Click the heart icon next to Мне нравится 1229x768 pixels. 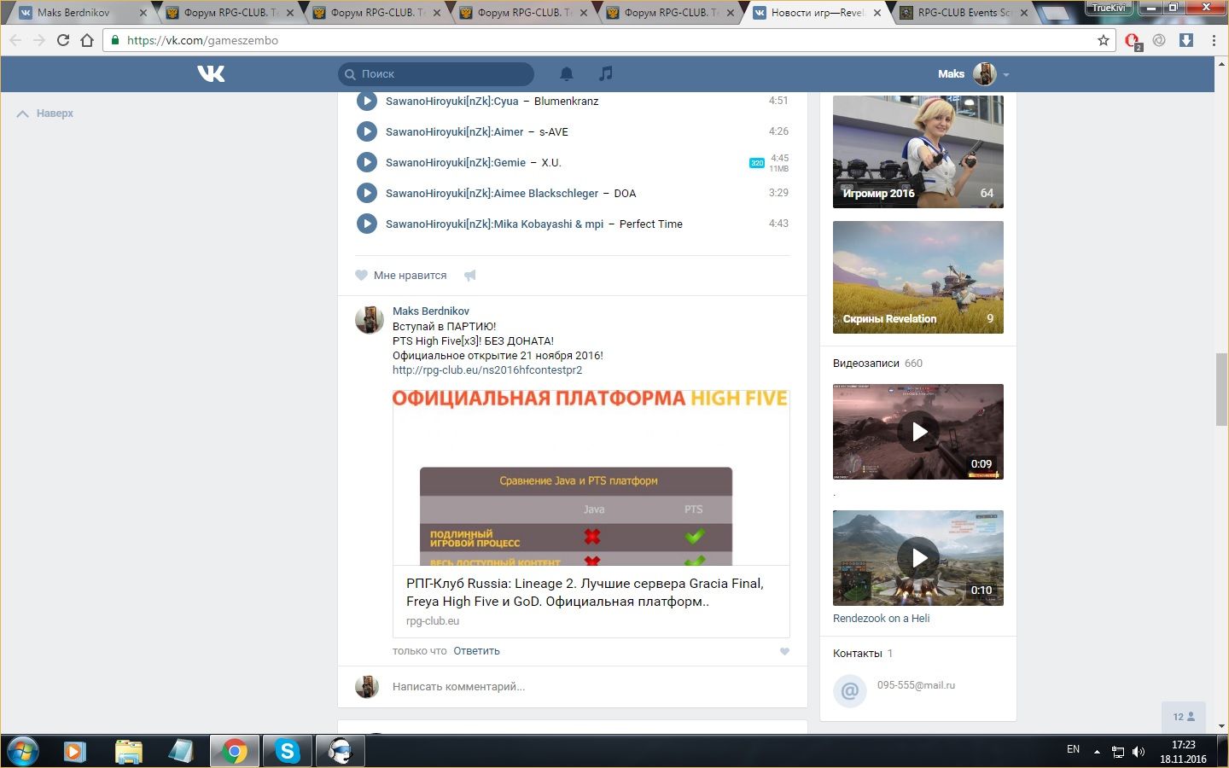coord(361,275)
